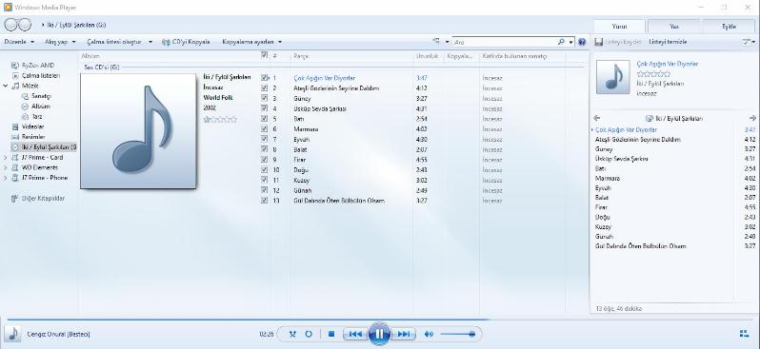Open the view options dropdown arrow
Image resolution: width=760 pixels, height=349 pixels.
coord(447,42)
